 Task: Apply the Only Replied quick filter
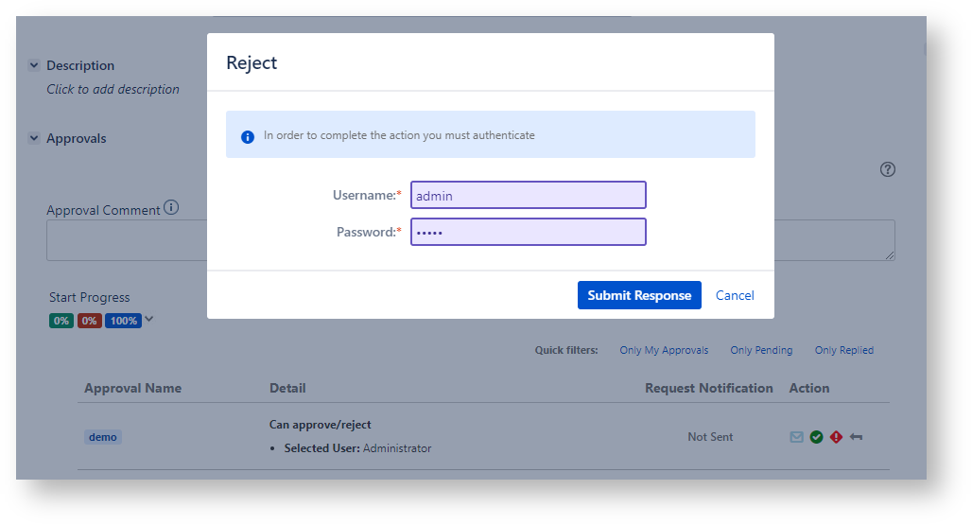point(843,350)
